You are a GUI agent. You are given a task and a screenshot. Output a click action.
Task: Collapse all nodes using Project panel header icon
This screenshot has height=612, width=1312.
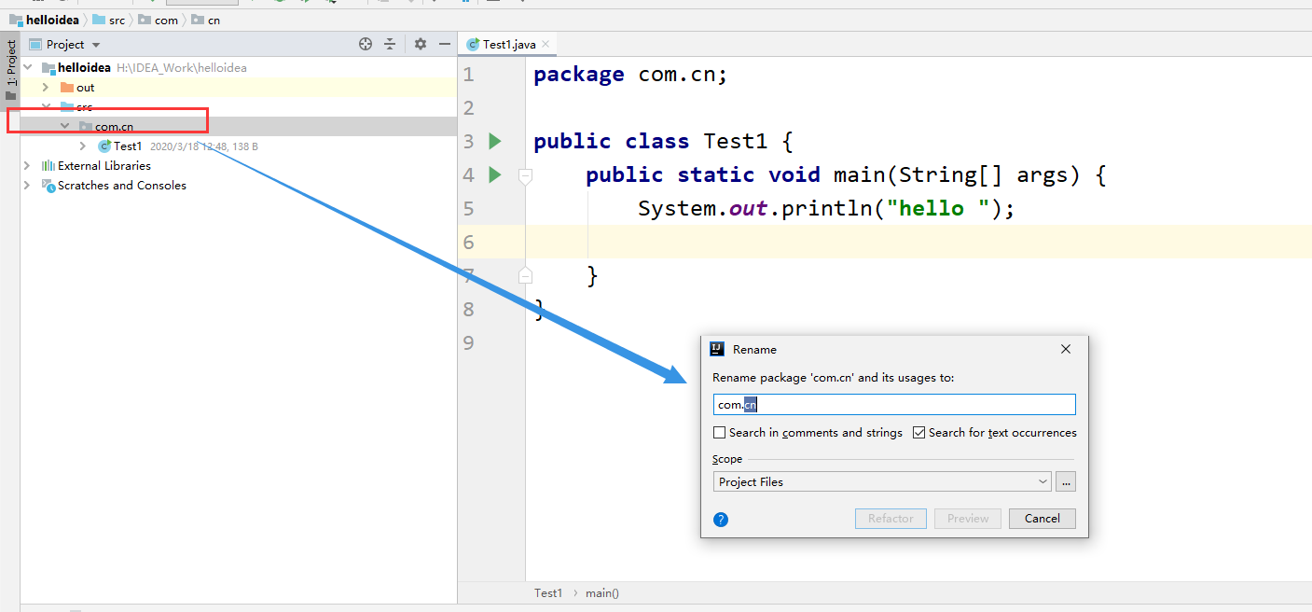[x=390, y=44]
